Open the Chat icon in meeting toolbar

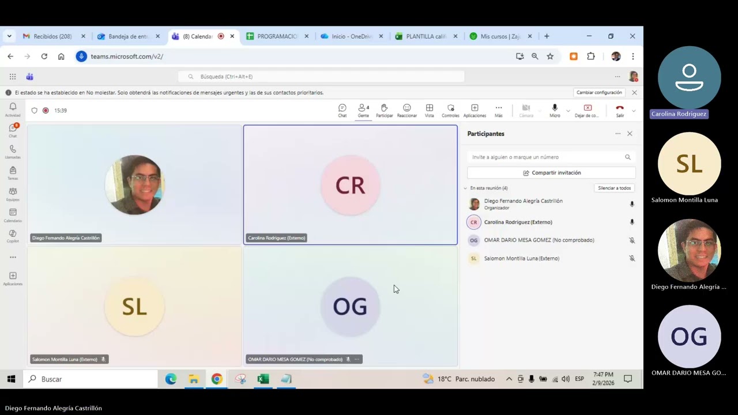click(x=342, y=111)
